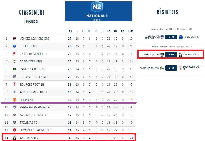This screenshot has height=141, width=205.
Task: Open Angoulême Chte FC team page
Action: (34, 92)
